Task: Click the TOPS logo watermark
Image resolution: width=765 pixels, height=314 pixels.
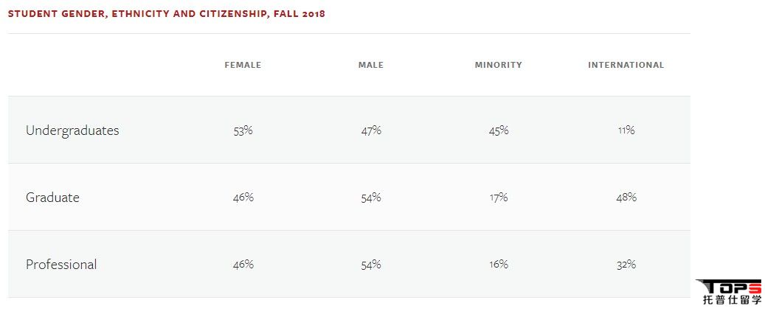Action: coord(729,287)
